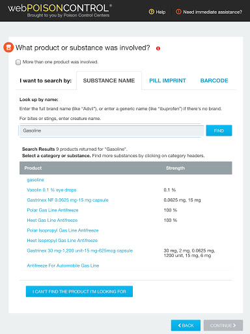
Task: Click the FIND button
Action: coord(219,130)
